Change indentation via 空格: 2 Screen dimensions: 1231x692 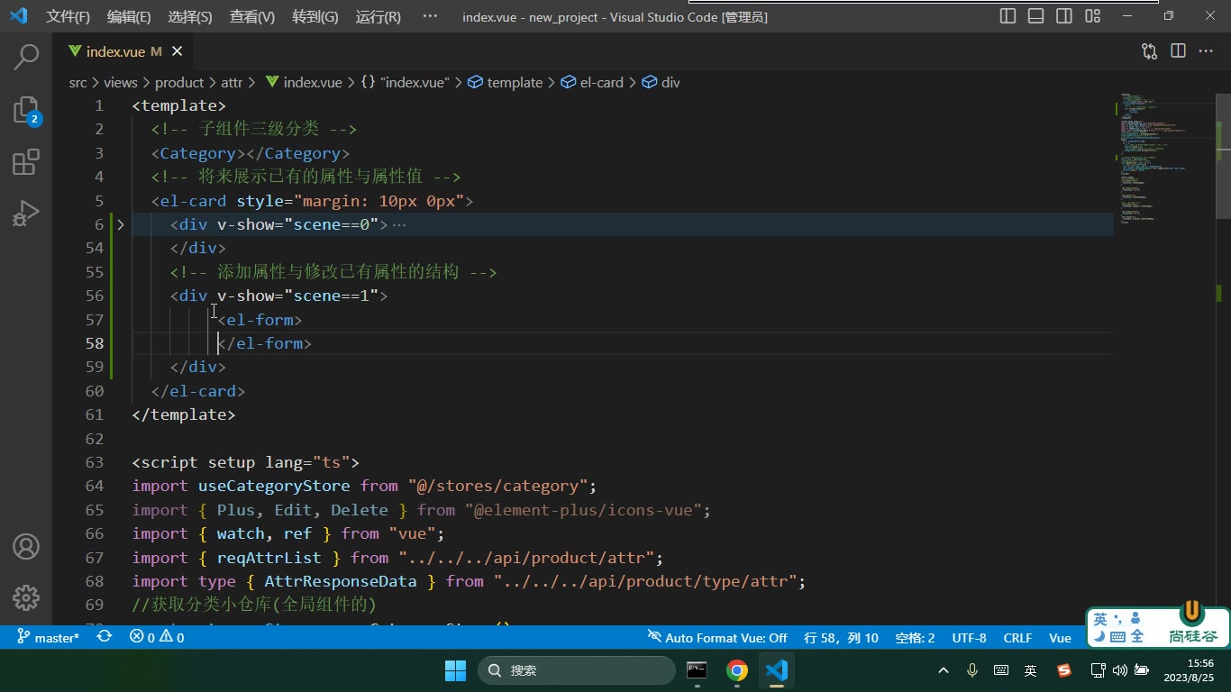click(915, 637)
